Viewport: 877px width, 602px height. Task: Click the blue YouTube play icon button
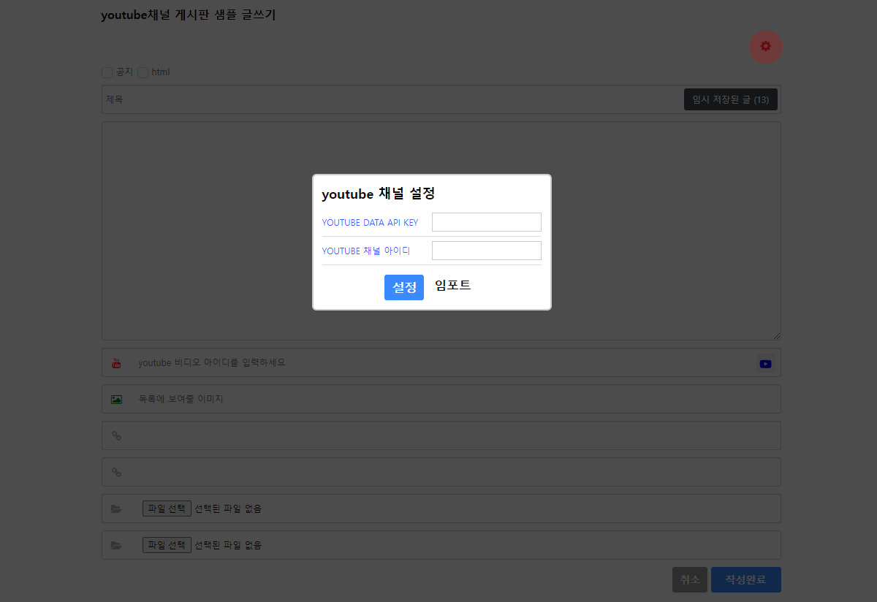point(765,364)
